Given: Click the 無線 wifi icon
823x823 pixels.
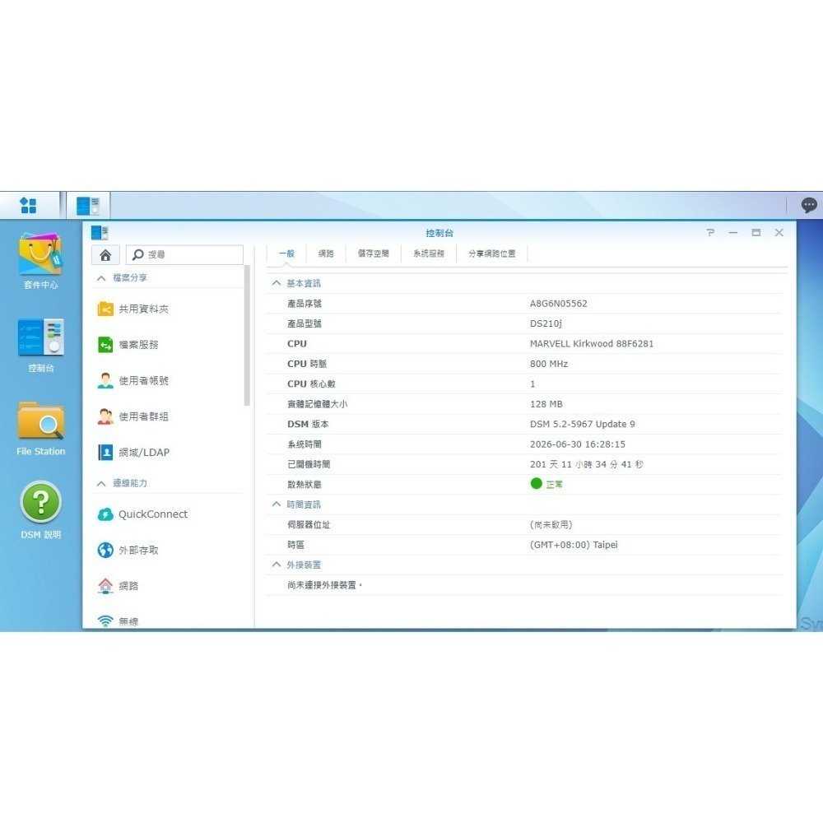Looking at the screenshot, I should point(105,621).
